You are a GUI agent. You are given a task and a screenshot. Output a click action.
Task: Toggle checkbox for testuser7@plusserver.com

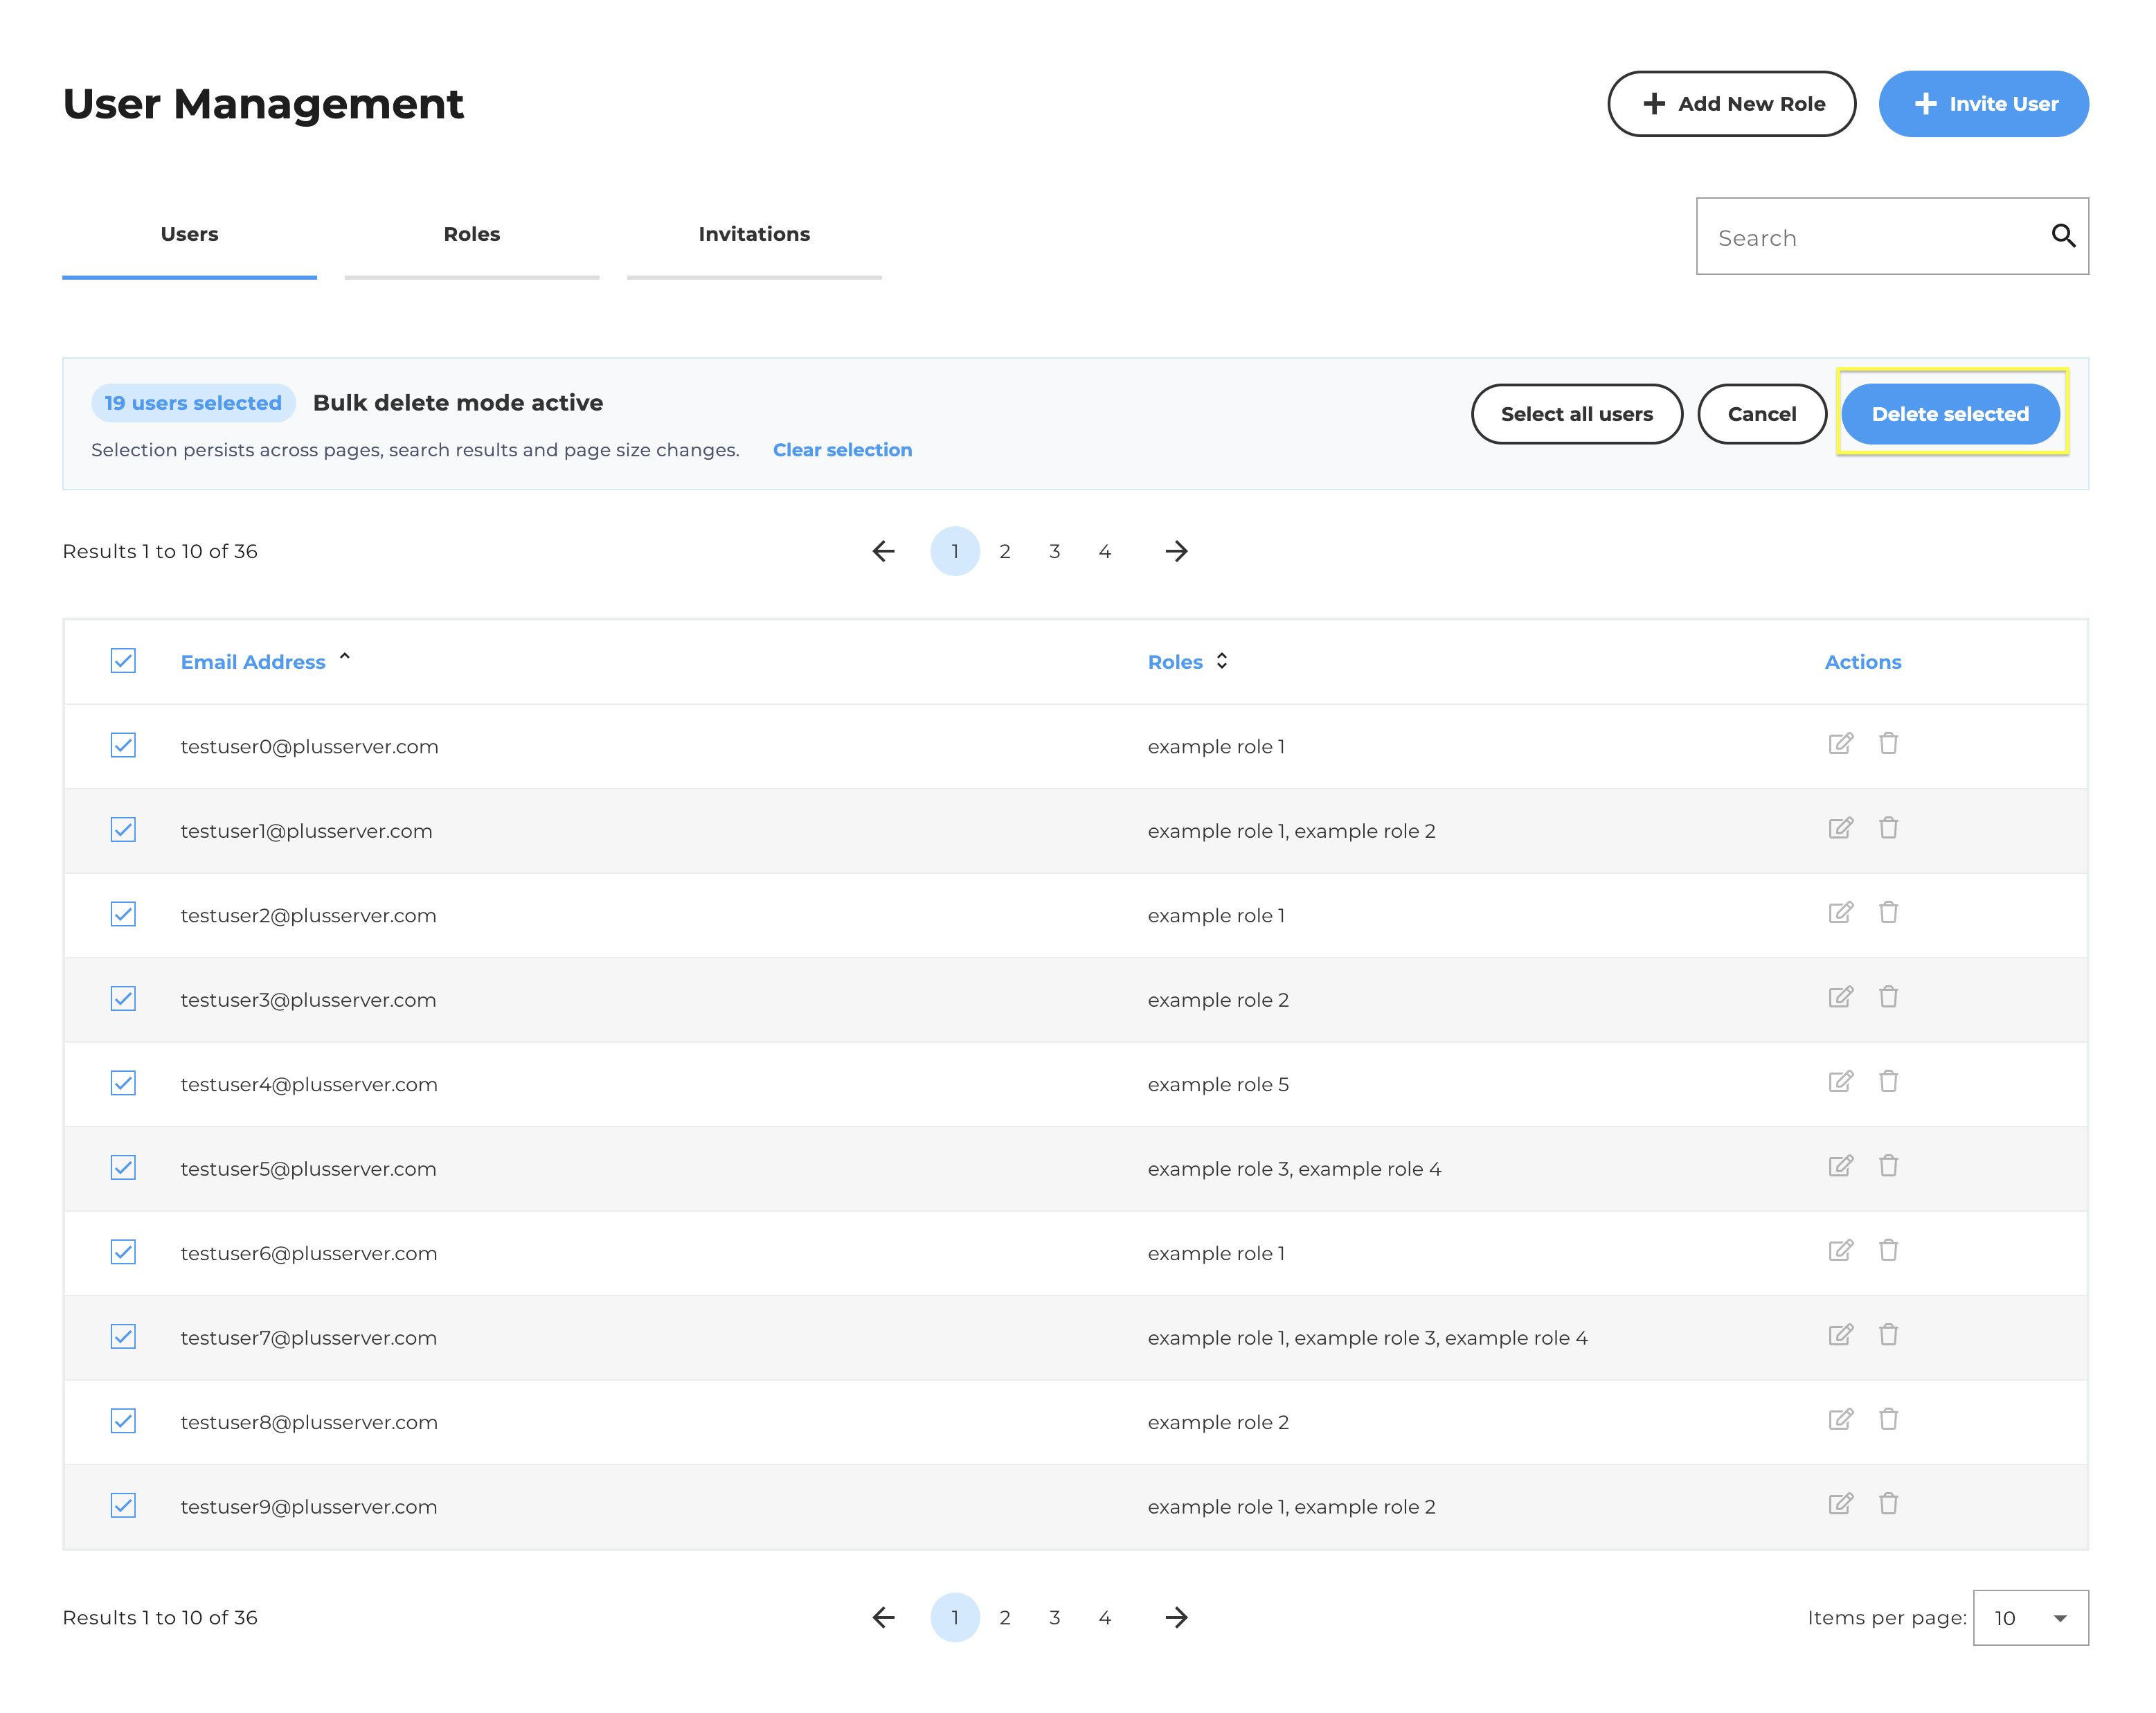tap(123, 1337)
